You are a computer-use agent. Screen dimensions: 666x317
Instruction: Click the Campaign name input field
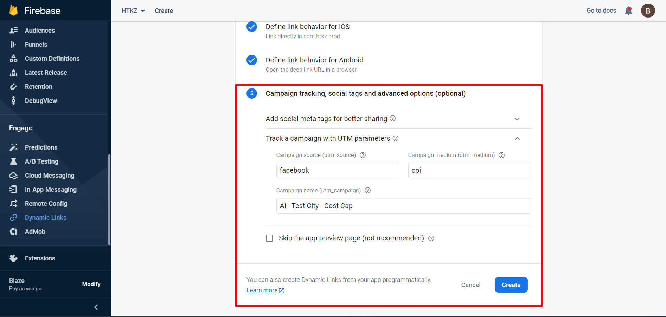(403, 206)
